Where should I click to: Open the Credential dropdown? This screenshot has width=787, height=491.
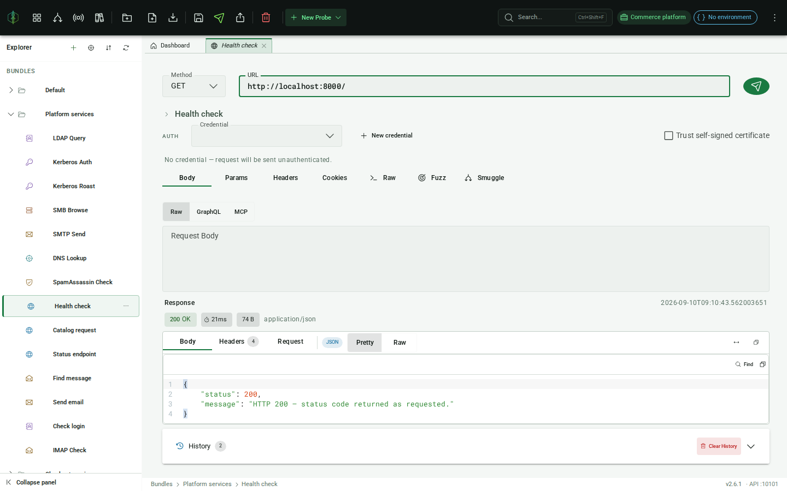(267, 136)
